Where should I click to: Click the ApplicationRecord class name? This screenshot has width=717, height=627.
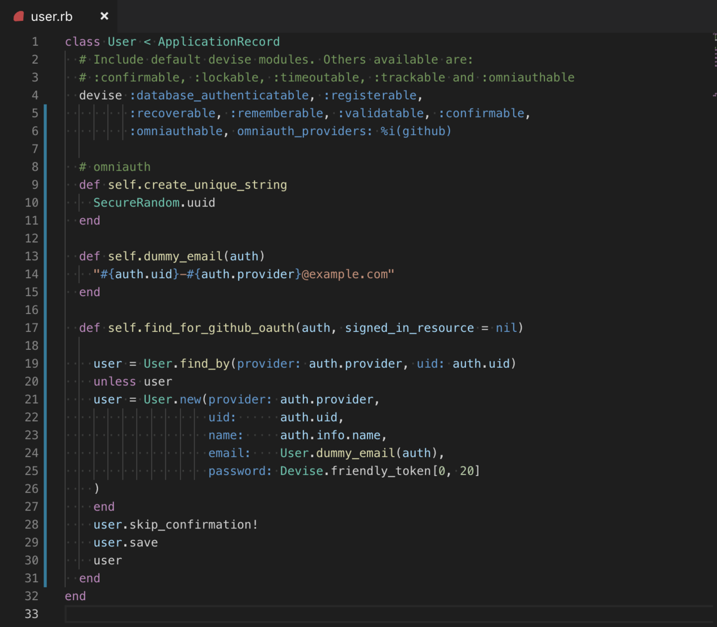click(x=219, y=42)
